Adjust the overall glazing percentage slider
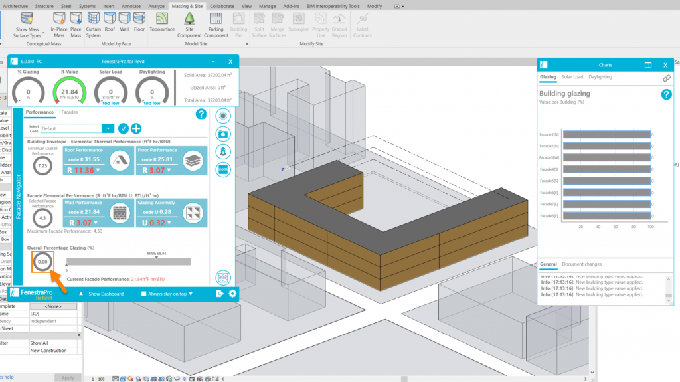680x382 pixels. [128, 262]
